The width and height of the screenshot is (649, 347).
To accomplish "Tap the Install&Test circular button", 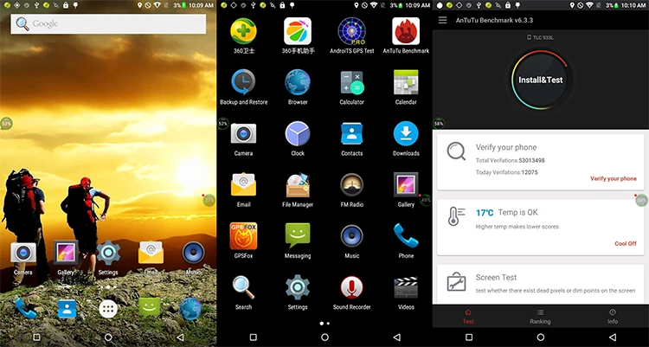I will point(541,80).
